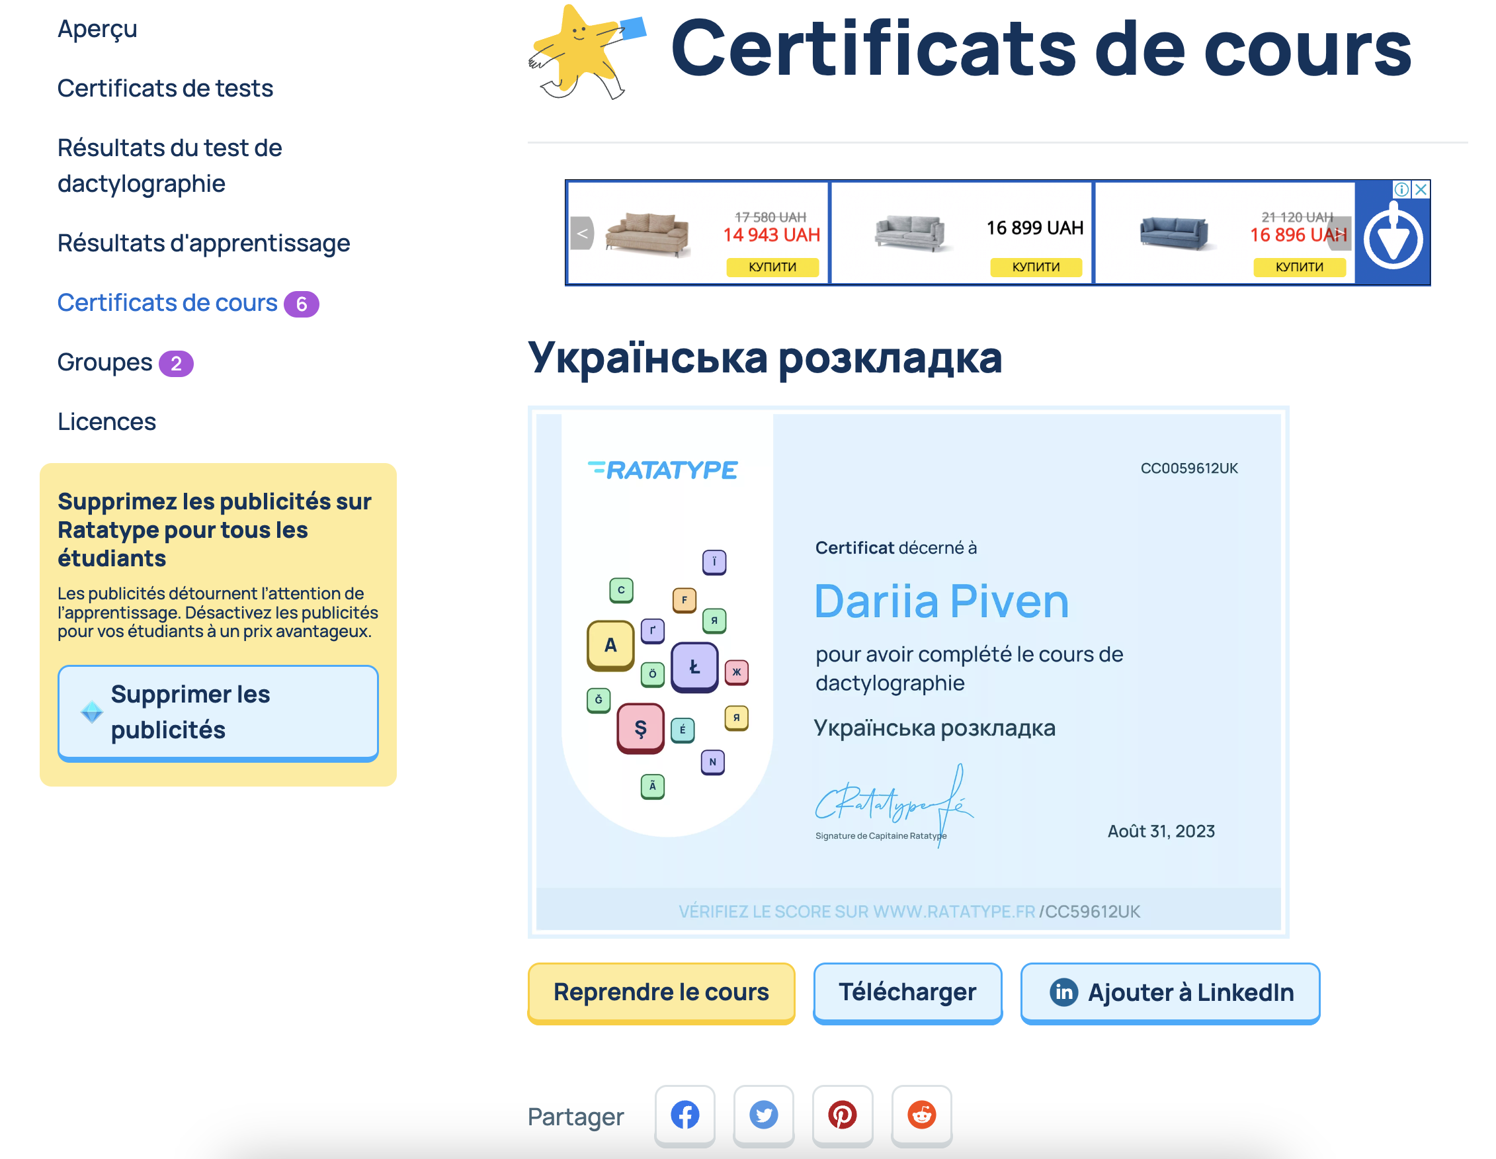This screenshot has width=1496, height=1159.
Task: Share certificate on Pinterest
Action: (x=842, y=1115)
